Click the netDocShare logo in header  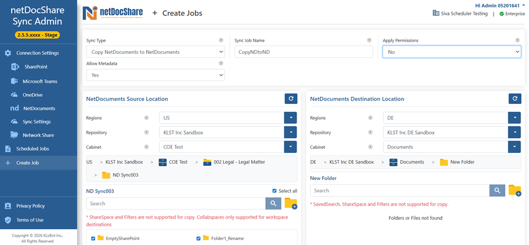113,13
